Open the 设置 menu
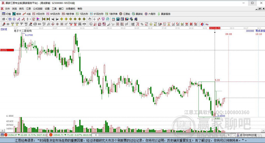 tap(47, 9)
